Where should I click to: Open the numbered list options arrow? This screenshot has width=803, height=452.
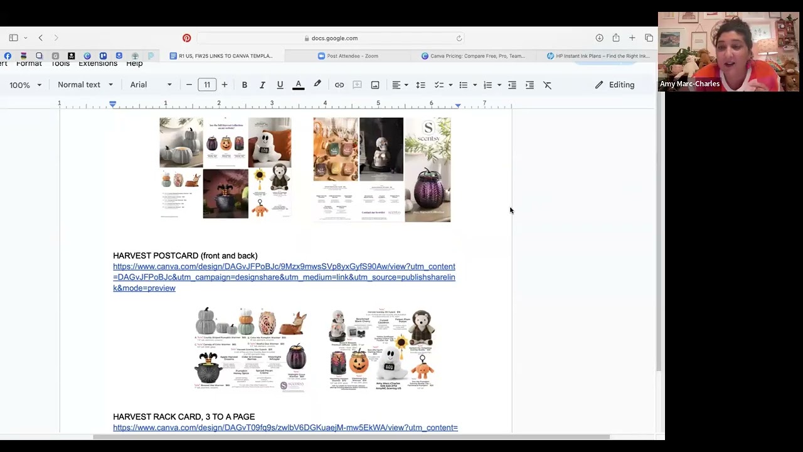click(x=499, y=85)
